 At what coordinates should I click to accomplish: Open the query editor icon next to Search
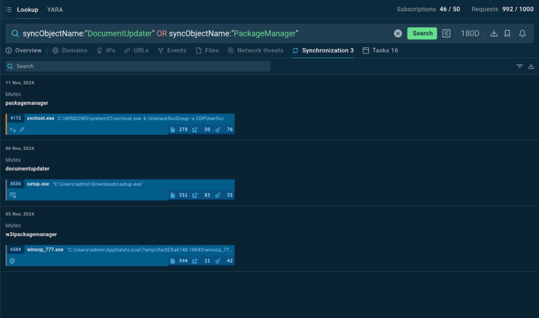(x=446, y=33)
